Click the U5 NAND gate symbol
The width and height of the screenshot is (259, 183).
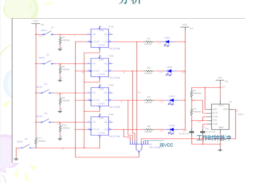[x=139, y=148]
